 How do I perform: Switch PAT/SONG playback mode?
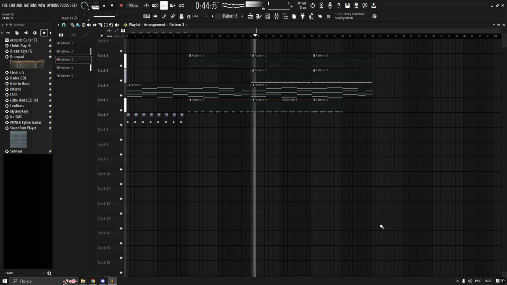[x=95, y=6]
